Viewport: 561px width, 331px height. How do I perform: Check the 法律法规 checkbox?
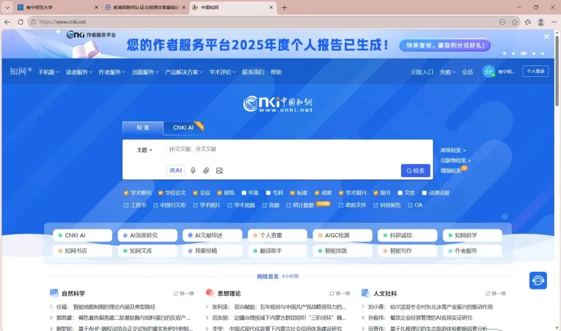(x=424, y=193)
